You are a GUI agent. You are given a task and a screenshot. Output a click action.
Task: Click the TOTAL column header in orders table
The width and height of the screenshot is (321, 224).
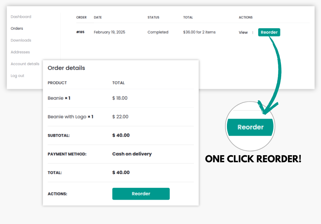click(x=188, y=17)
